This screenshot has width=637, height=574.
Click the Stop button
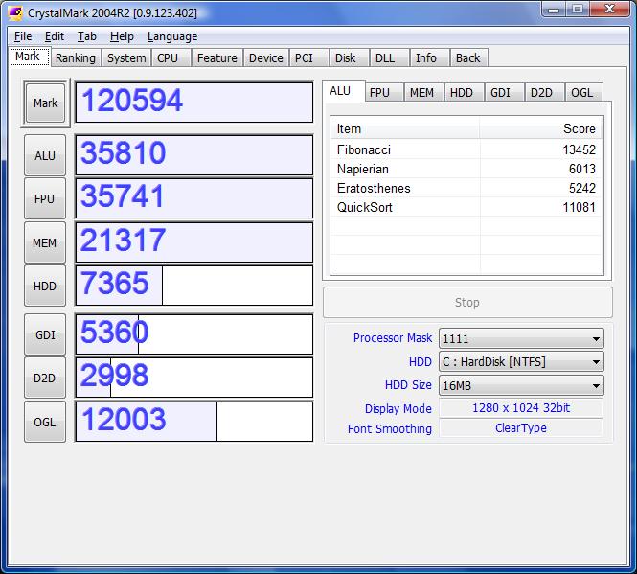click(467, 303)
